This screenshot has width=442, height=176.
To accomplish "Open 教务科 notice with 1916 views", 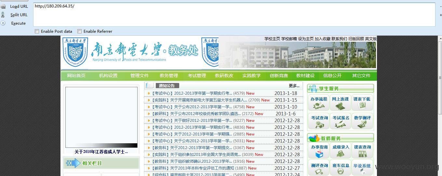I will [192, 161].
